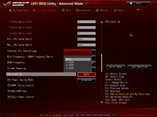Click the settings list scrollbar thumb
This screenshot has height=117, width=157.
[x=102, y=63]
